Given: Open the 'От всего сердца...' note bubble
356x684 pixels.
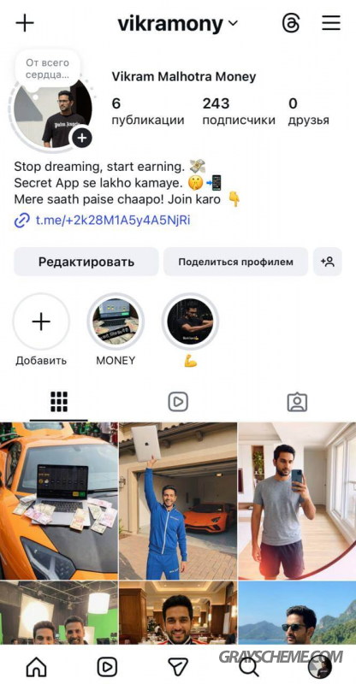Looking at the screenshot, I should (x=47, y=69).
